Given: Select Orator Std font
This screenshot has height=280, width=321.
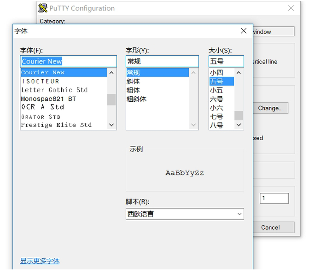Looking at the screenshot, I should pyautogui.click(x=64, y=117).
